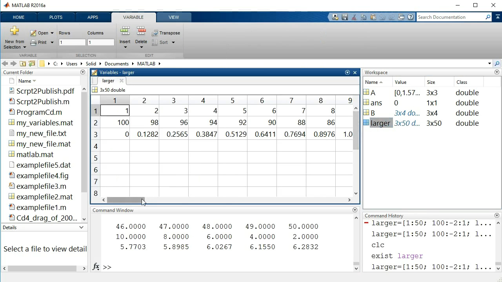Screen dimensions: 502x282
Task: Switch to the VIEW tab
Action: tap(174, 17)
